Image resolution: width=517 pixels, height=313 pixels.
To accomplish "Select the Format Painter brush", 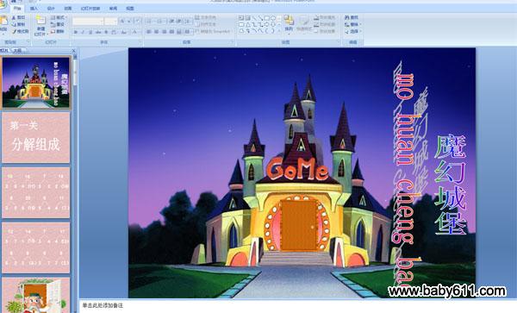I will 21,32.
